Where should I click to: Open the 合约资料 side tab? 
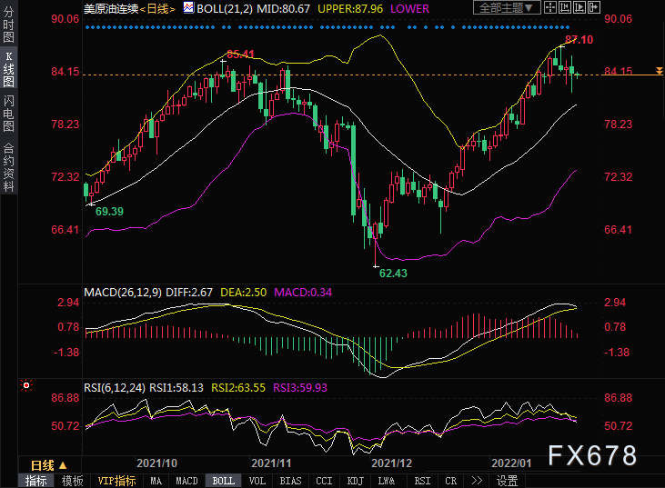click(8, 167)
